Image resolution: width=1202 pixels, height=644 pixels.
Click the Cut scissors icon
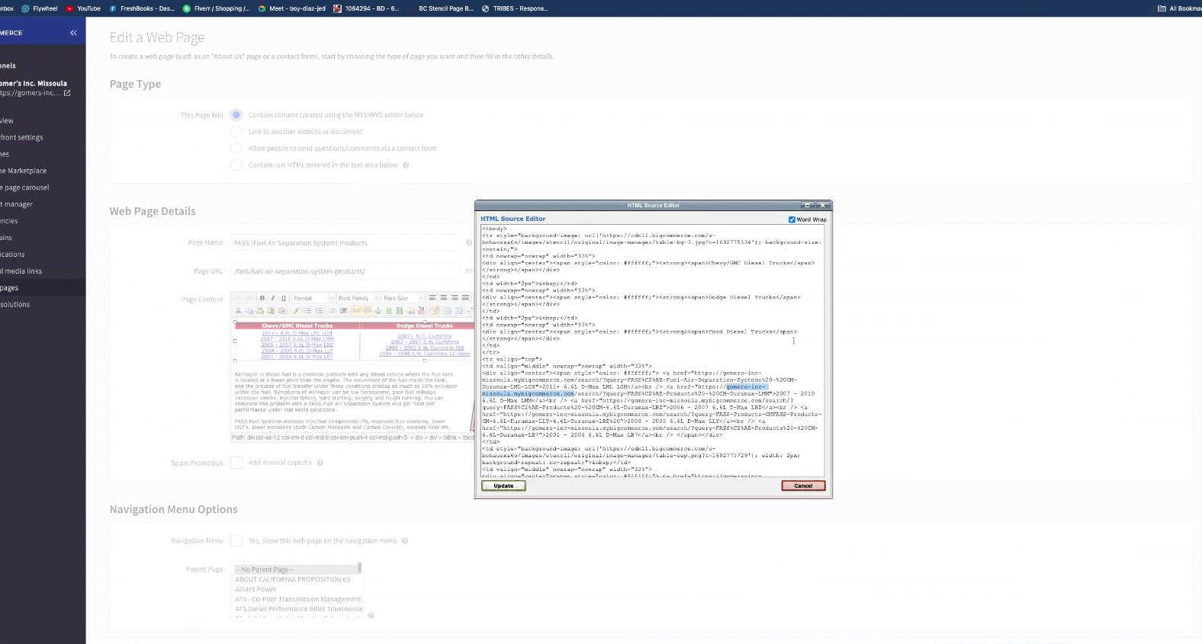[239, 311]
